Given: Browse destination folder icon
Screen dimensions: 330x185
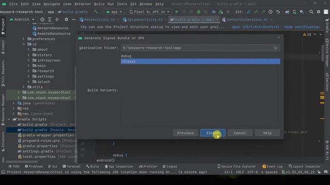Looking at the screenshot, I should (276, 48).
